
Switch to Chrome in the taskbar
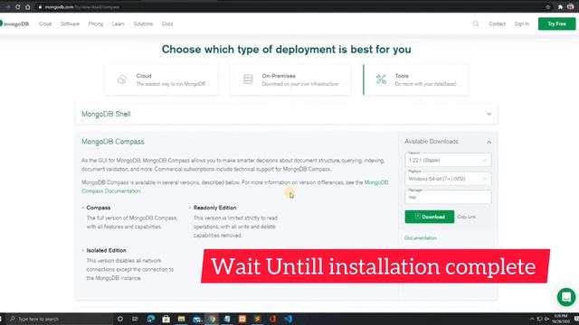tap(212, 319)
